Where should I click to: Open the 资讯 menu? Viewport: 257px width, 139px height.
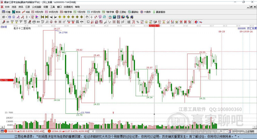click(21, 7)
